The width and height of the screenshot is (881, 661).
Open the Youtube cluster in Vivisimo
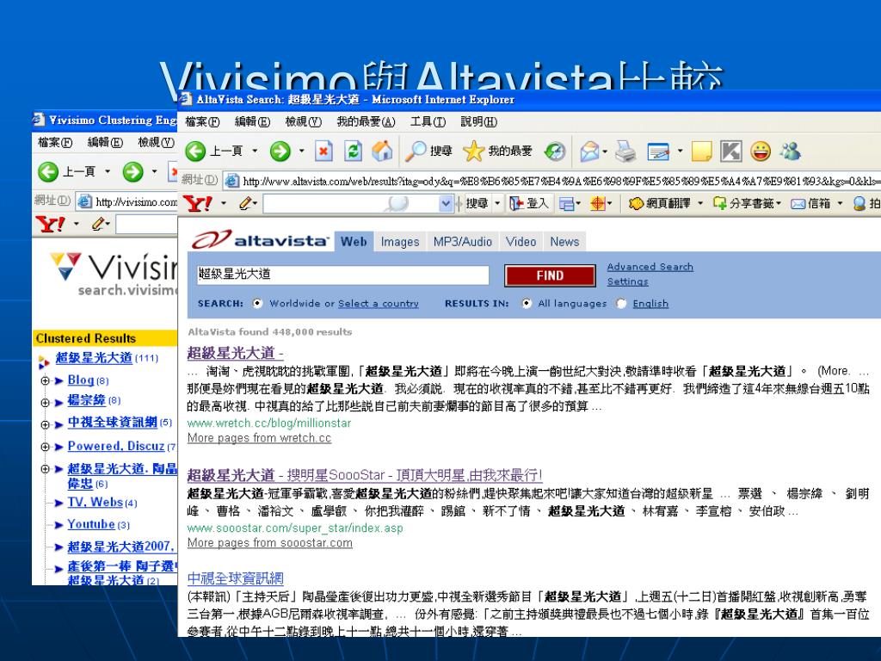pos(91,524)
